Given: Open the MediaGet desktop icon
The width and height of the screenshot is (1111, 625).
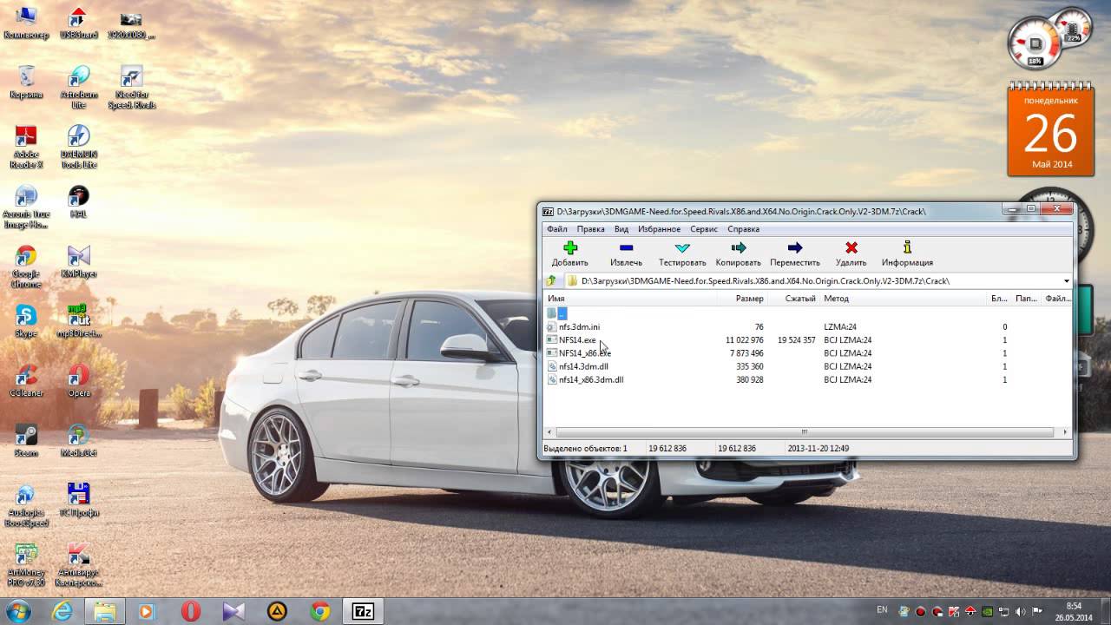Looking at the screenshot, I should [79, 441].
